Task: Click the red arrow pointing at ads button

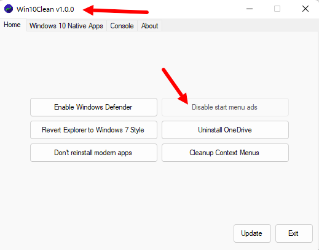Action: click(x=175, y=86)
